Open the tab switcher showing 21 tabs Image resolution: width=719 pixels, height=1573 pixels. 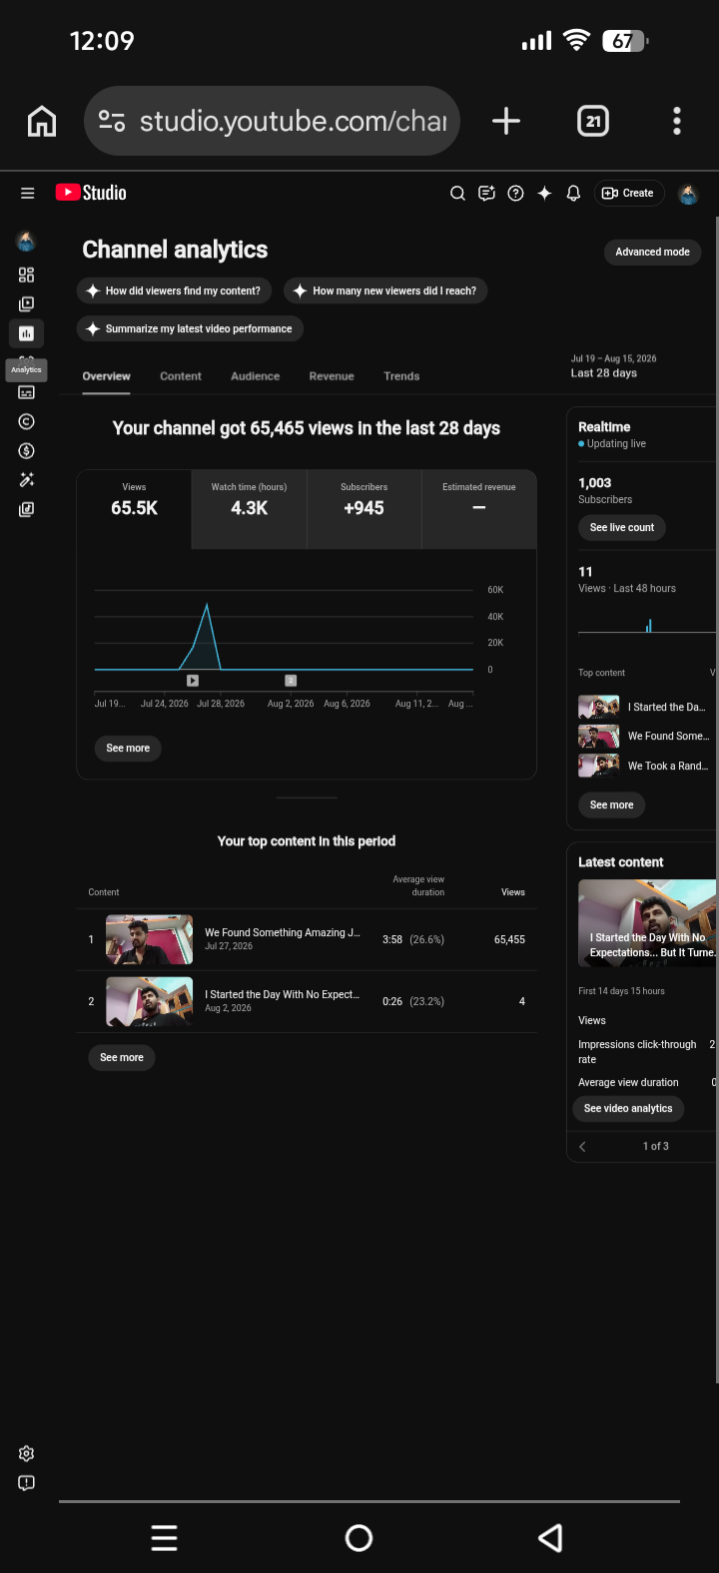pos(593,121)
